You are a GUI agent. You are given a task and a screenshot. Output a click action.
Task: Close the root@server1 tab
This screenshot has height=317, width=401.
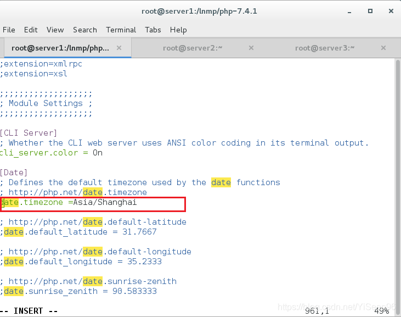tap(119, 48)
